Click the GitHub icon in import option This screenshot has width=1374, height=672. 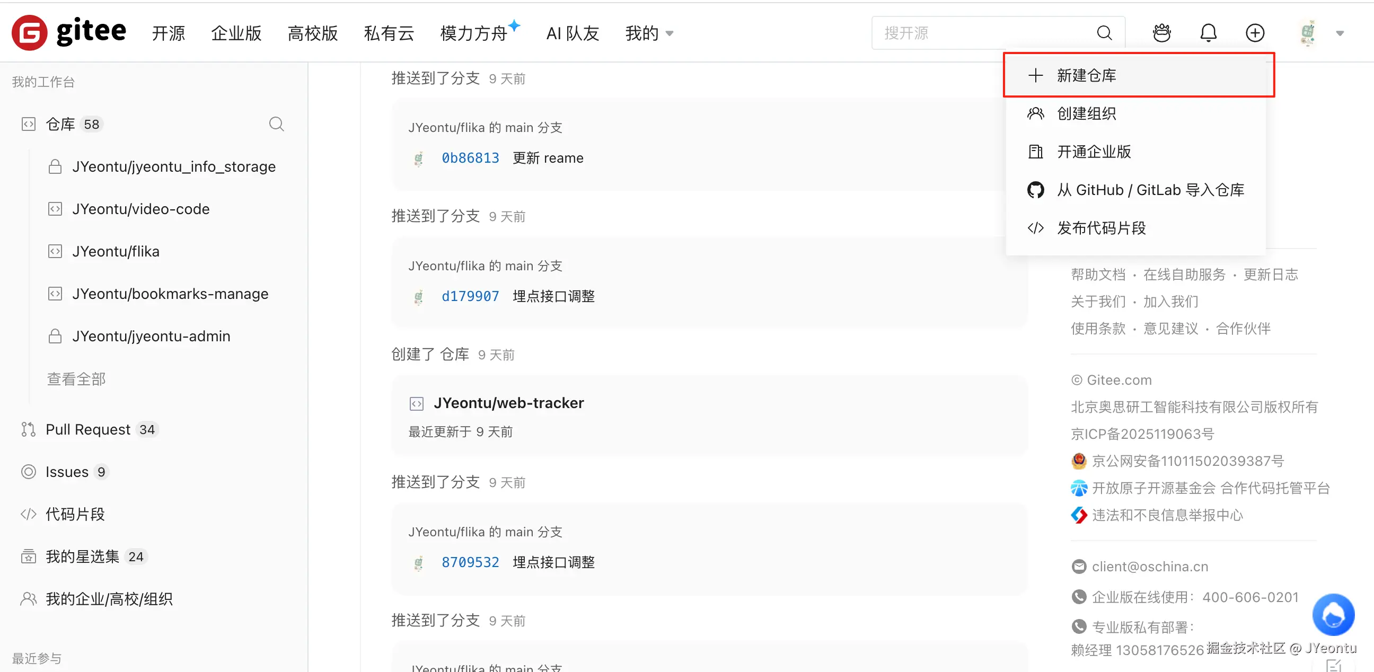pos(1035,190)
